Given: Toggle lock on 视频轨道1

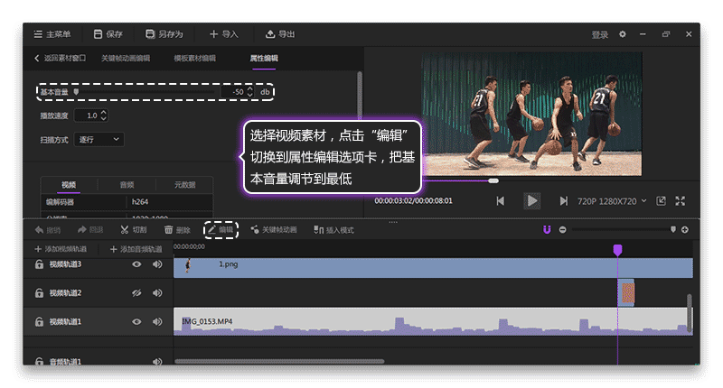Looking at the screenshot, I should click(x=39, y=322).
